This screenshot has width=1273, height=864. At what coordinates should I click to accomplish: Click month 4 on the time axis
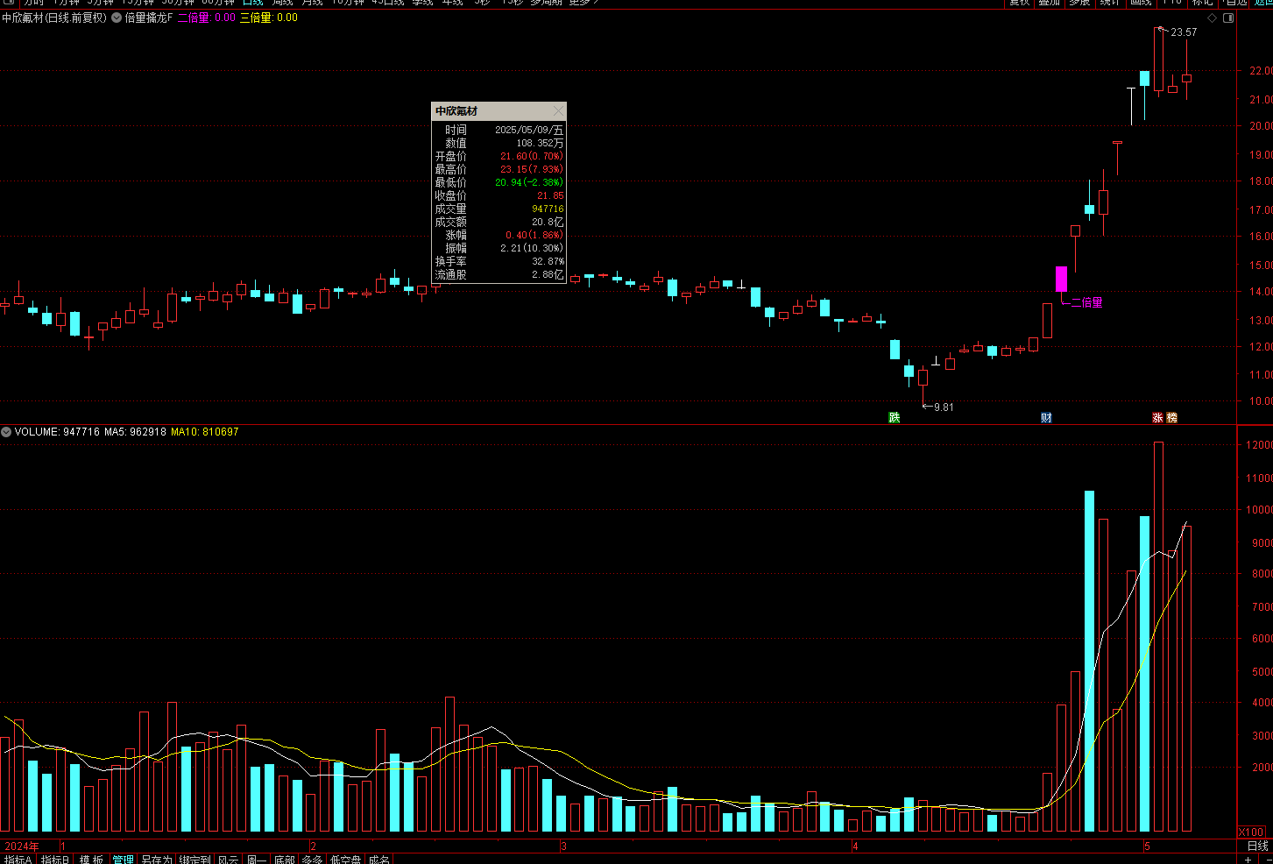(855, 846)
